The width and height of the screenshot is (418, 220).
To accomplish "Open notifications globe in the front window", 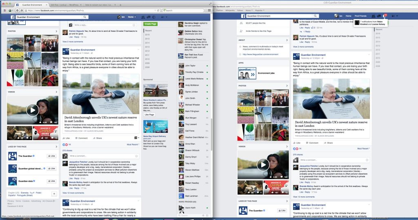I will (154, 17).
